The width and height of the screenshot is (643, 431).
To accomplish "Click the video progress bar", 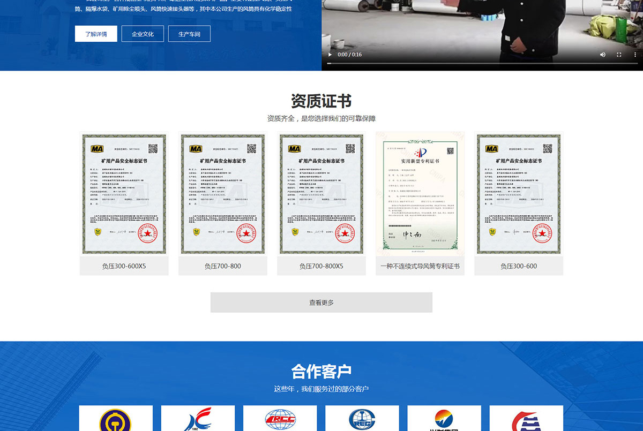I will 482,64.
